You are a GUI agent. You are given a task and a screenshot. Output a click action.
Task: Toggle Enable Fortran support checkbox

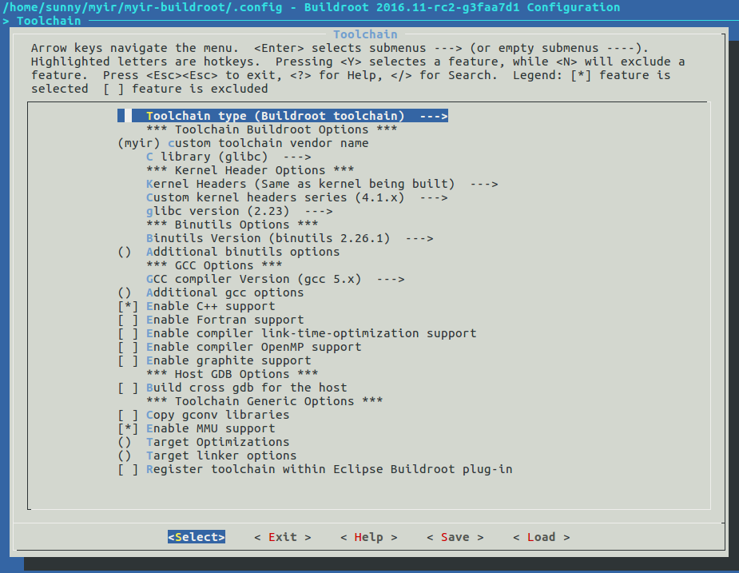pos(211,320)
